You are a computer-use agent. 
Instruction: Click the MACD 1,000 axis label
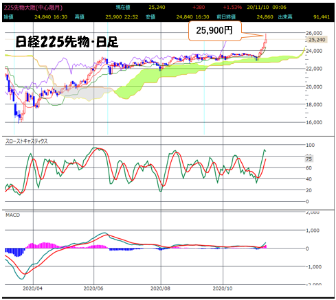tap(313, 231)
